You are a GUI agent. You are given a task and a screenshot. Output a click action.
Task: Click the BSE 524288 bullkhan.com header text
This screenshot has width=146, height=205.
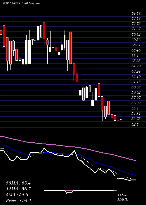point(22,4)
